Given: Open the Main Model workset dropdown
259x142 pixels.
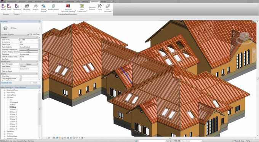Looking at the screenshot, I should (x=192, y=141).
